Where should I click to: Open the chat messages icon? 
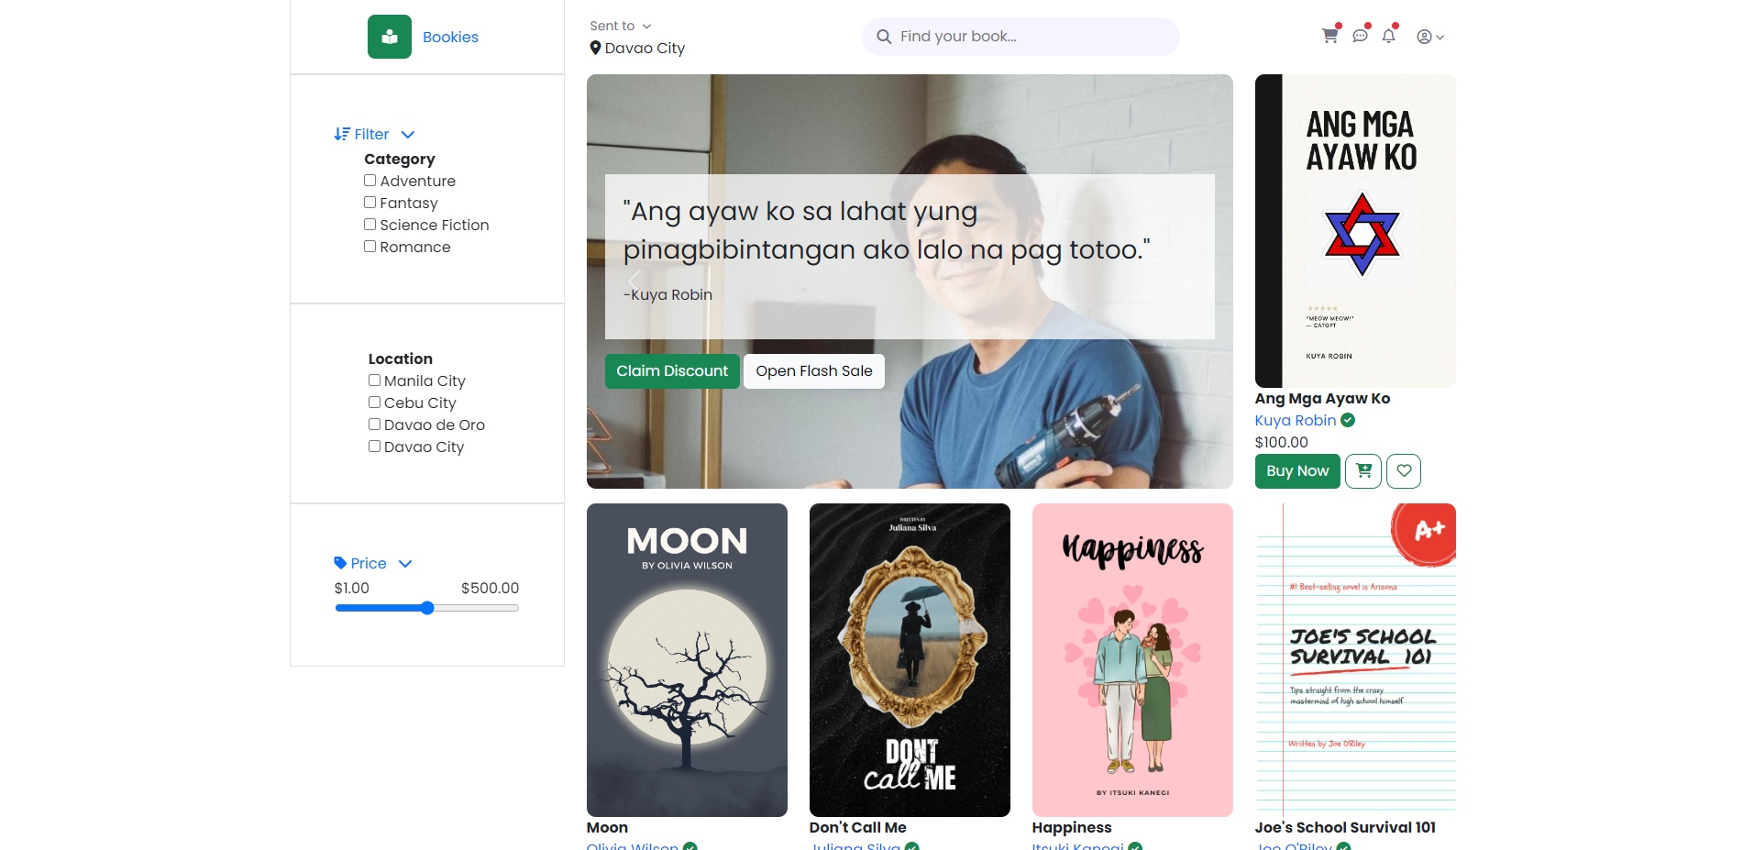tap(1360, 36)
